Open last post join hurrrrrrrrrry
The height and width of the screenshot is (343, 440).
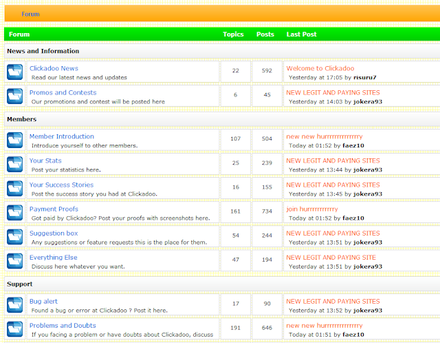tap(312, 209)
